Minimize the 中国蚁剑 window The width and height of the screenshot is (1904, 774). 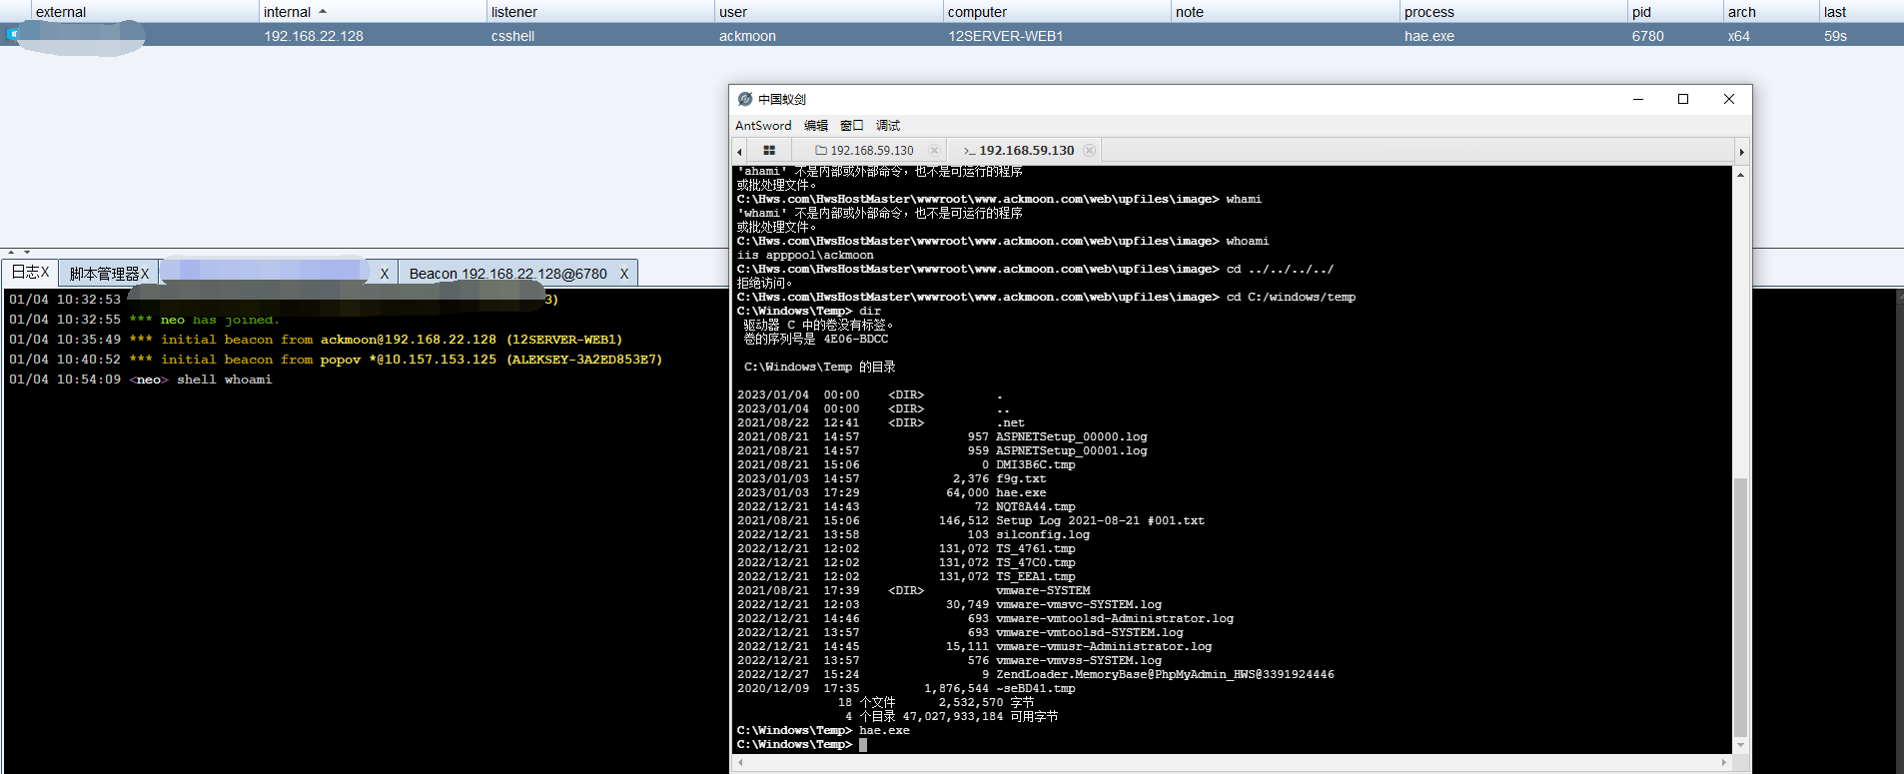[x=1638, y=99]
